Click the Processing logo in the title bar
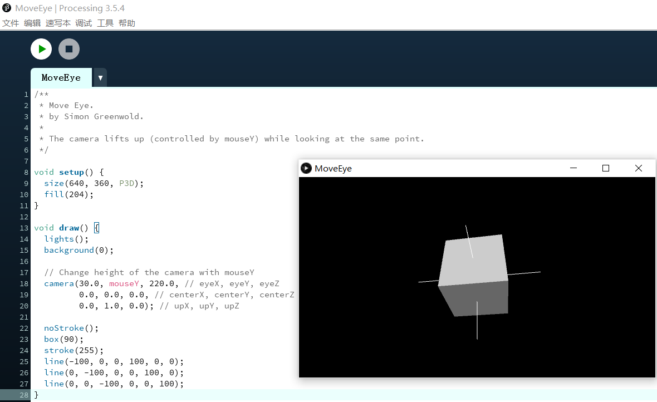This screenshot has height=402, width=657. 6,8
